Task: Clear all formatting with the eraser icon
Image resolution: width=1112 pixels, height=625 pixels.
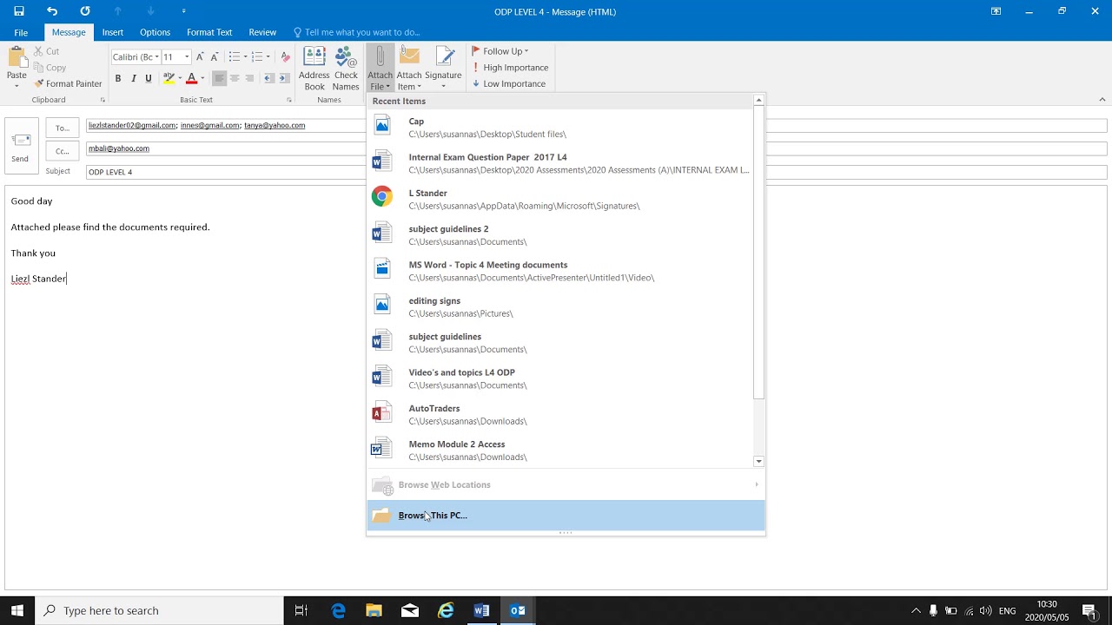Action: [285, 56]
